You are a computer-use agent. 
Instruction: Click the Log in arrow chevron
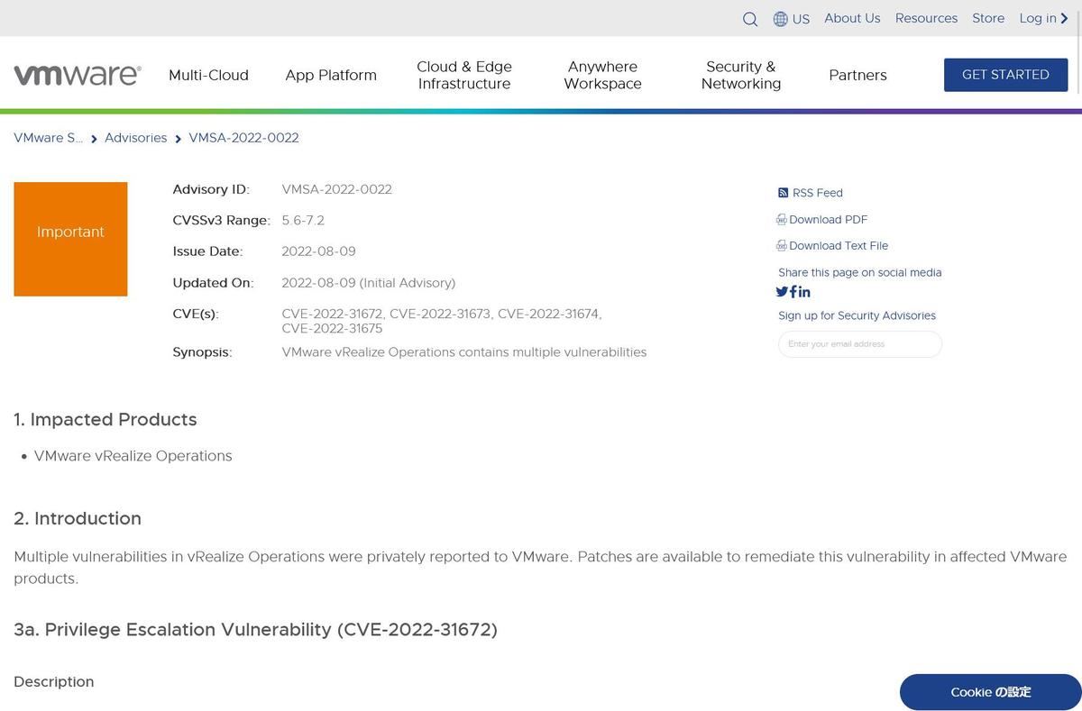pos(1065,18)
